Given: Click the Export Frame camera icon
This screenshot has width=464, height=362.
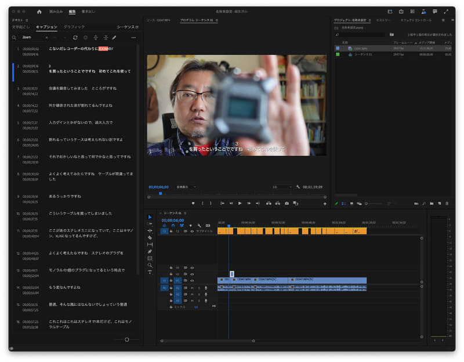Looking at the screenshot, I should point(287,203).
